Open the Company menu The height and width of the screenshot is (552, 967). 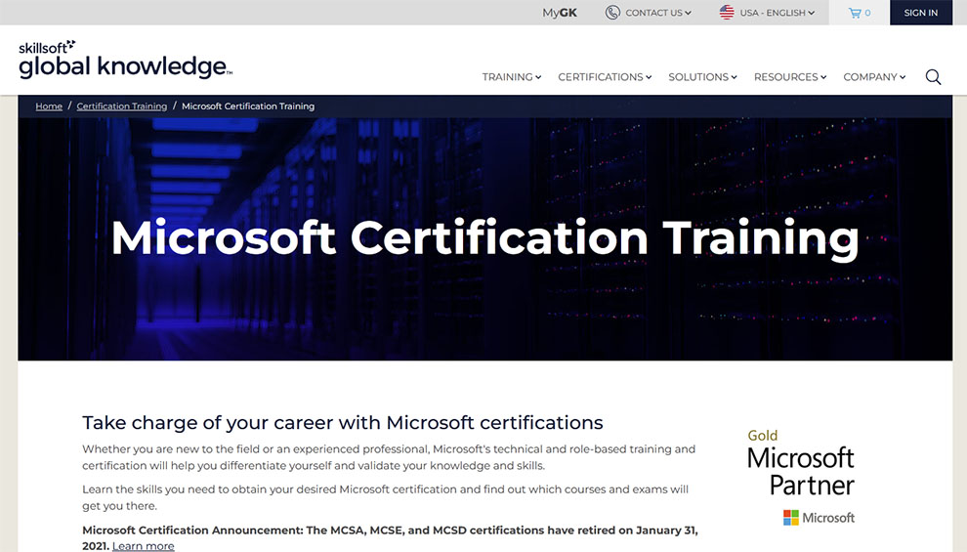(874, 77)
